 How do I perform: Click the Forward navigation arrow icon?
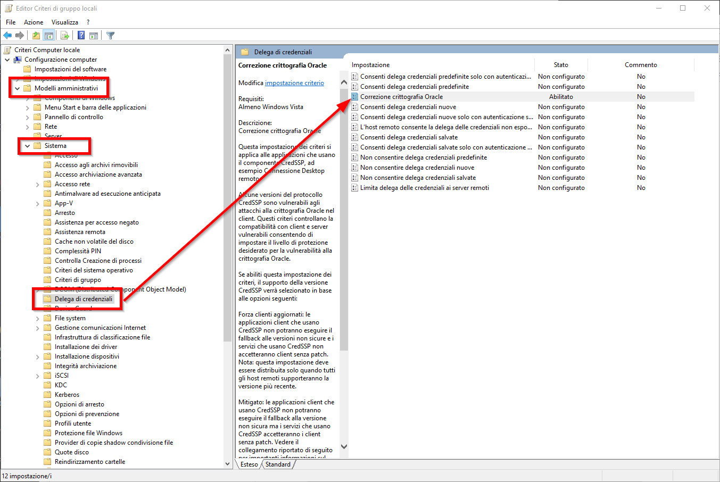coord(19,35)
